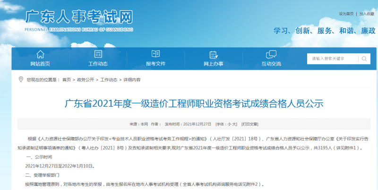The width and height of the screenshot is (378, 190).
Task: Select the 互动交流 menu item
Action: pyautogui.click(x=271, y=64)
